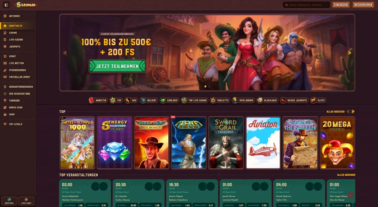
Task: Focus the game search field
Action: pos(306,5)
